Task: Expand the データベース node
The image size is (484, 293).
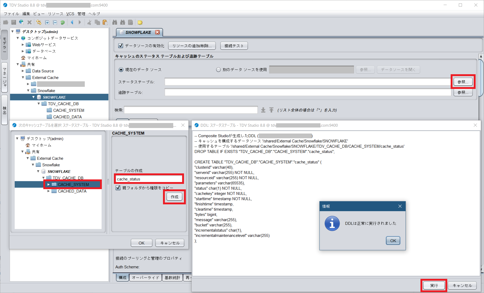Action: pos(23,51)
